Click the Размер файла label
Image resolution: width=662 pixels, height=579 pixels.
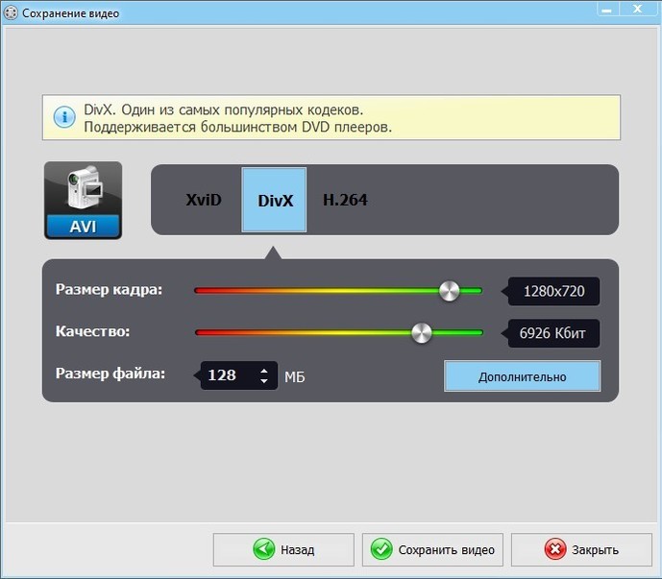point(110,374)
